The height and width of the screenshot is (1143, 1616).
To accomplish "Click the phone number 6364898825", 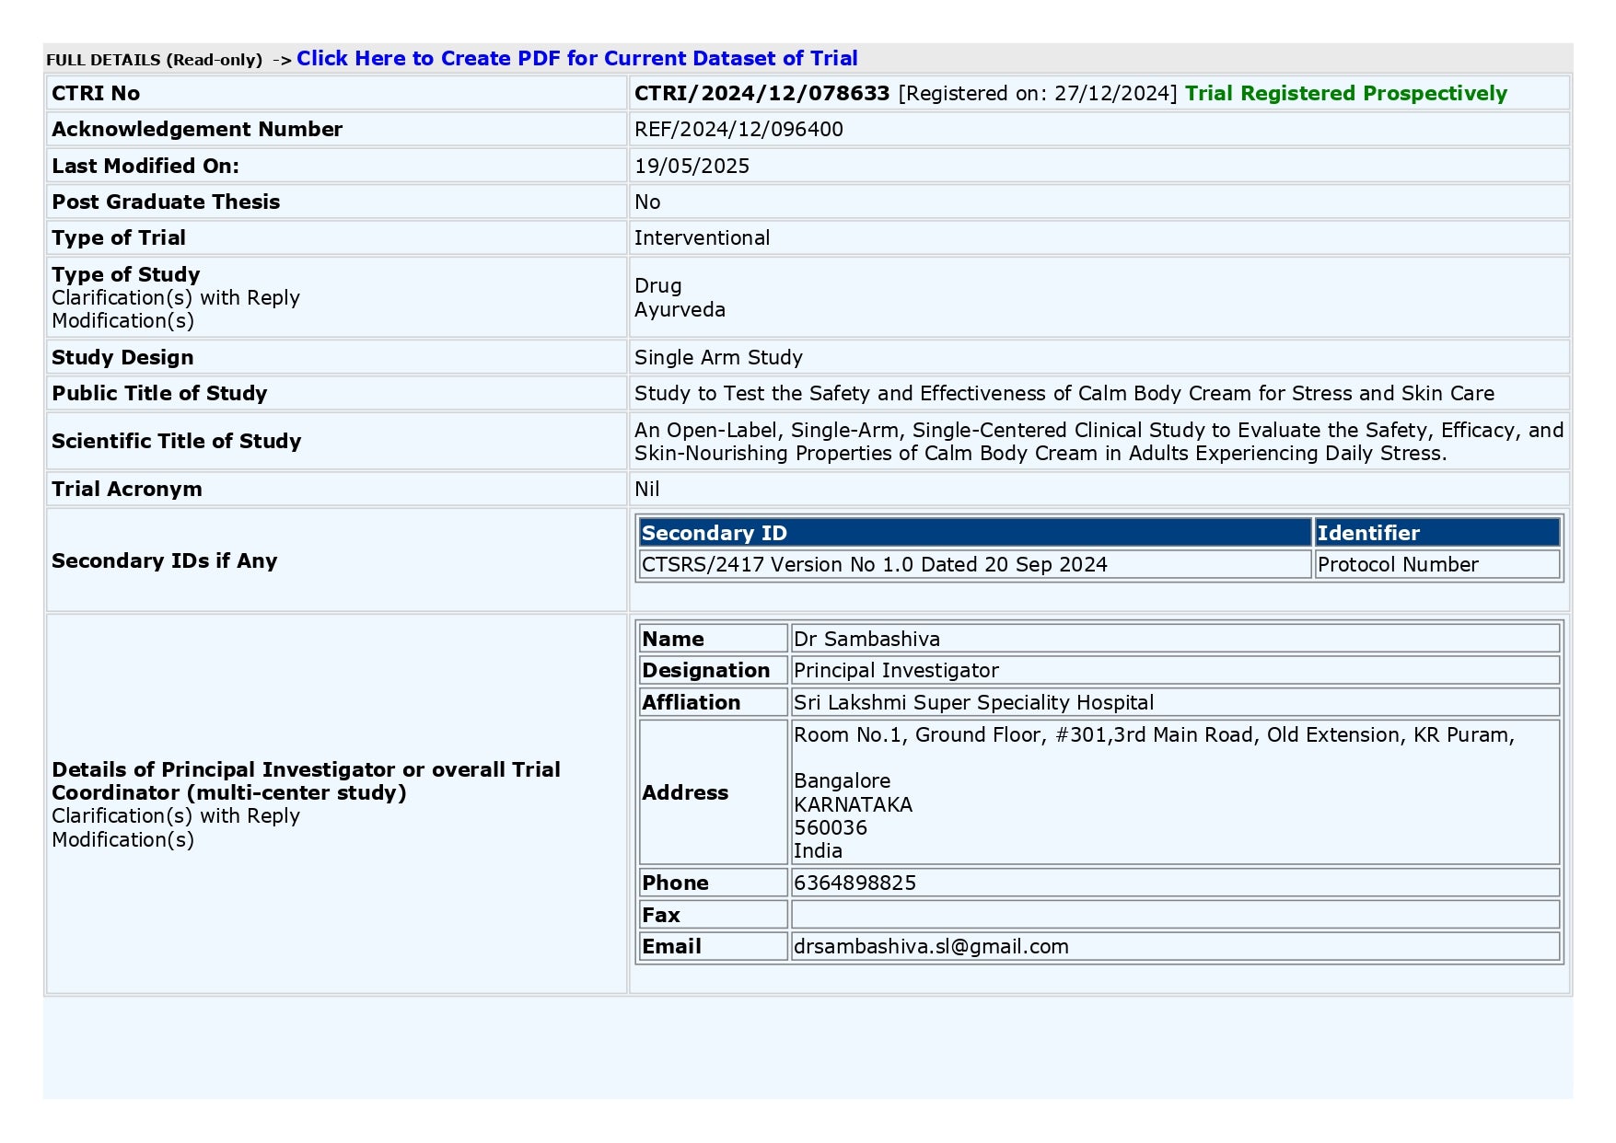I will point(855,883).
